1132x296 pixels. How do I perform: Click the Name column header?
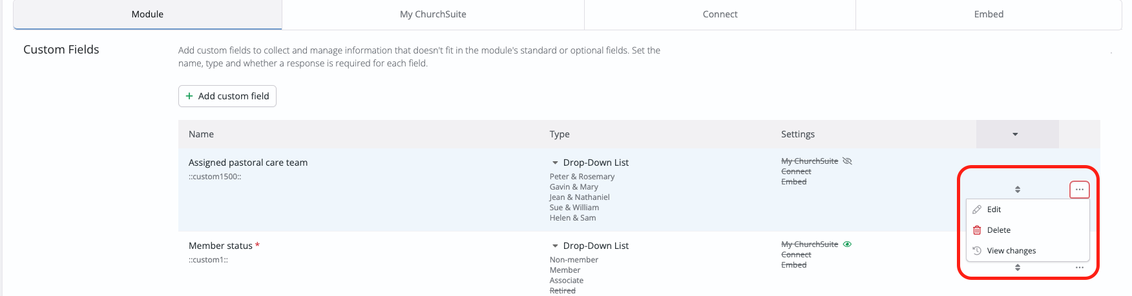[201, 134]
